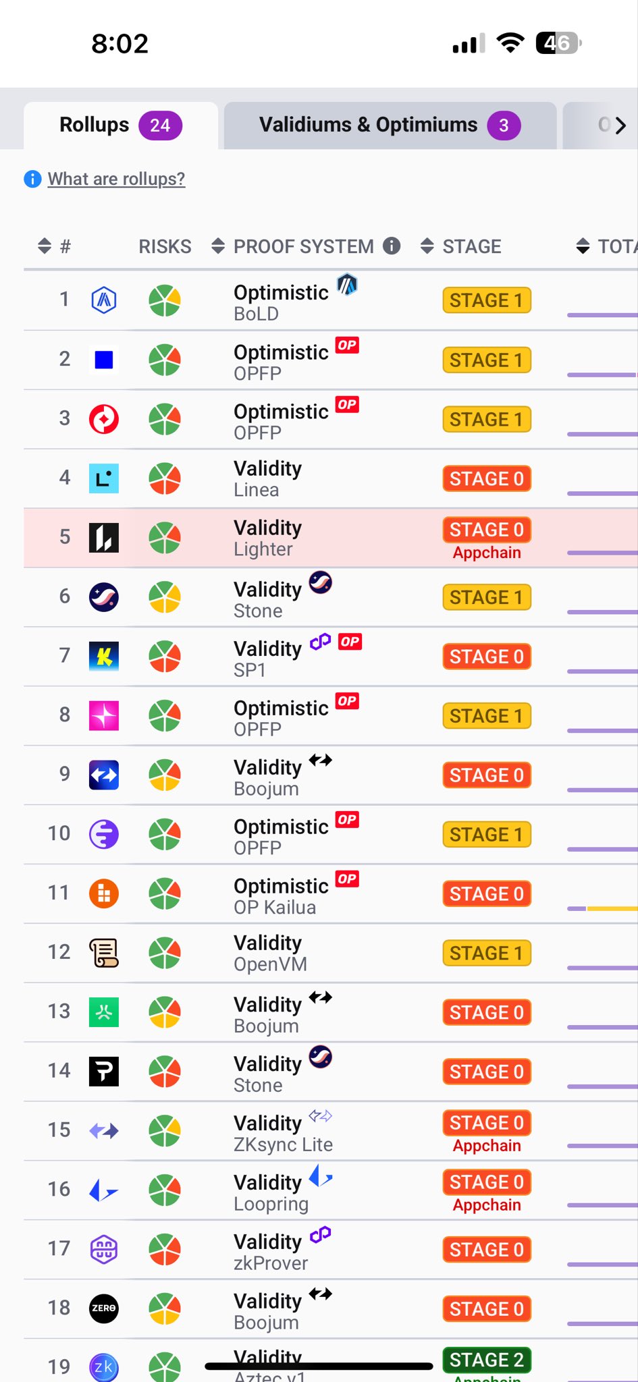
Task: Click the Linea logo icon in row 4
Action: (x=104, y=478)
